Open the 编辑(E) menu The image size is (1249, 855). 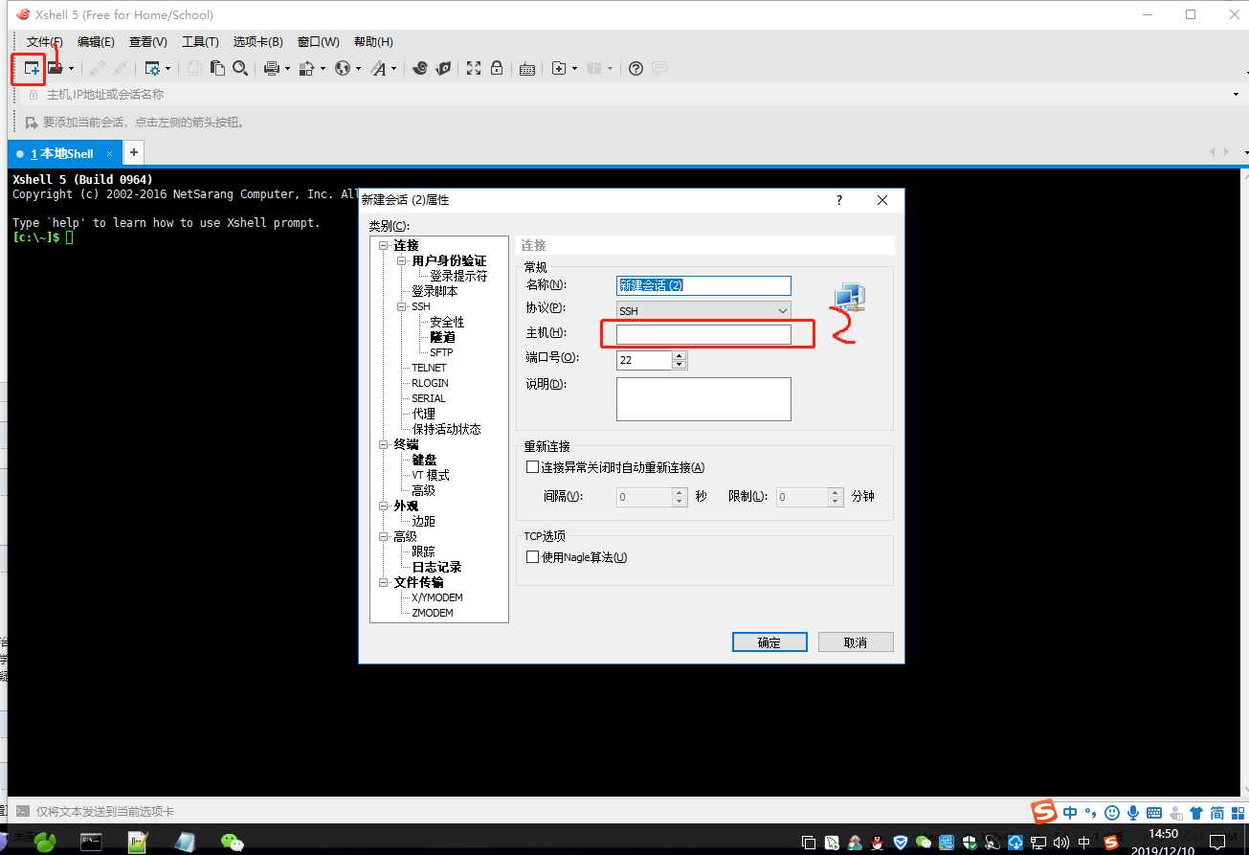tap(96, 42)
